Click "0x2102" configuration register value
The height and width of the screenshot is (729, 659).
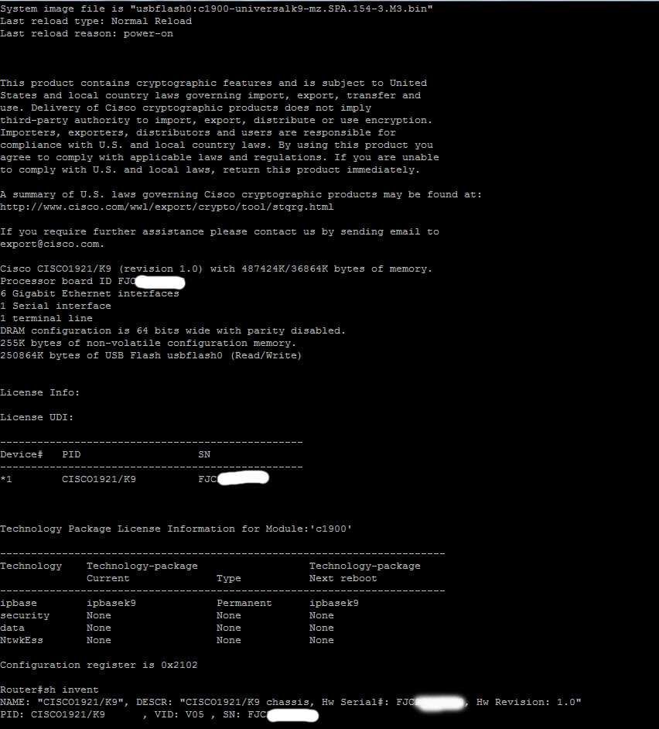179,665
